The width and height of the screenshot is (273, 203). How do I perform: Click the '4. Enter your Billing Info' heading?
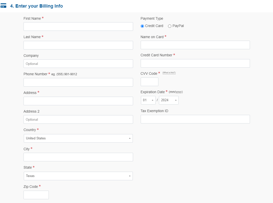pos(36,6)
